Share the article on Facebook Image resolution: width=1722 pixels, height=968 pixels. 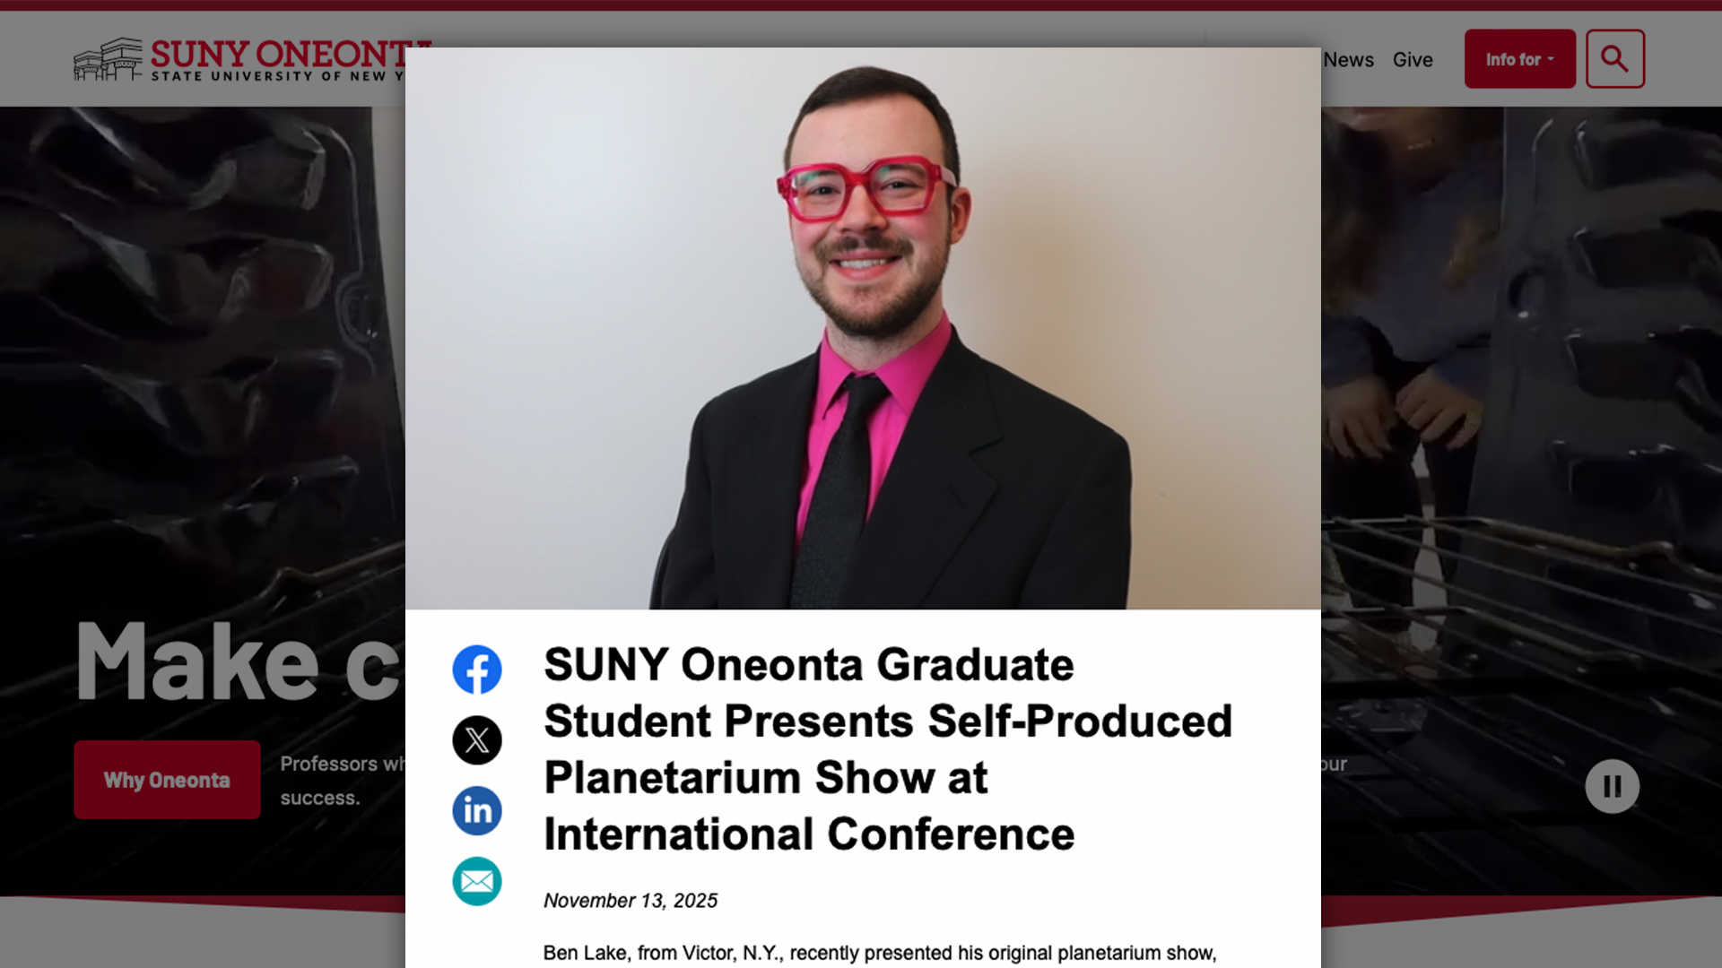[476, 670]
